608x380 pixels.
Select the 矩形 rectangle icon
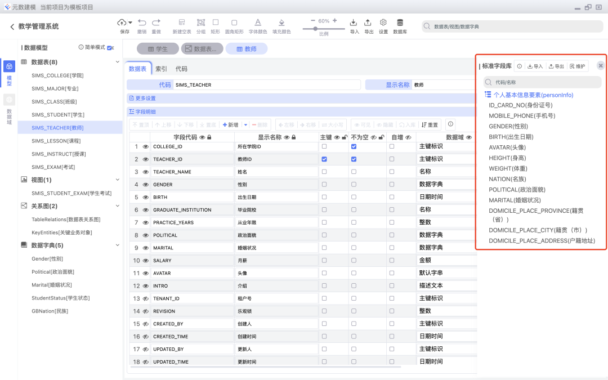pos(217,23)
